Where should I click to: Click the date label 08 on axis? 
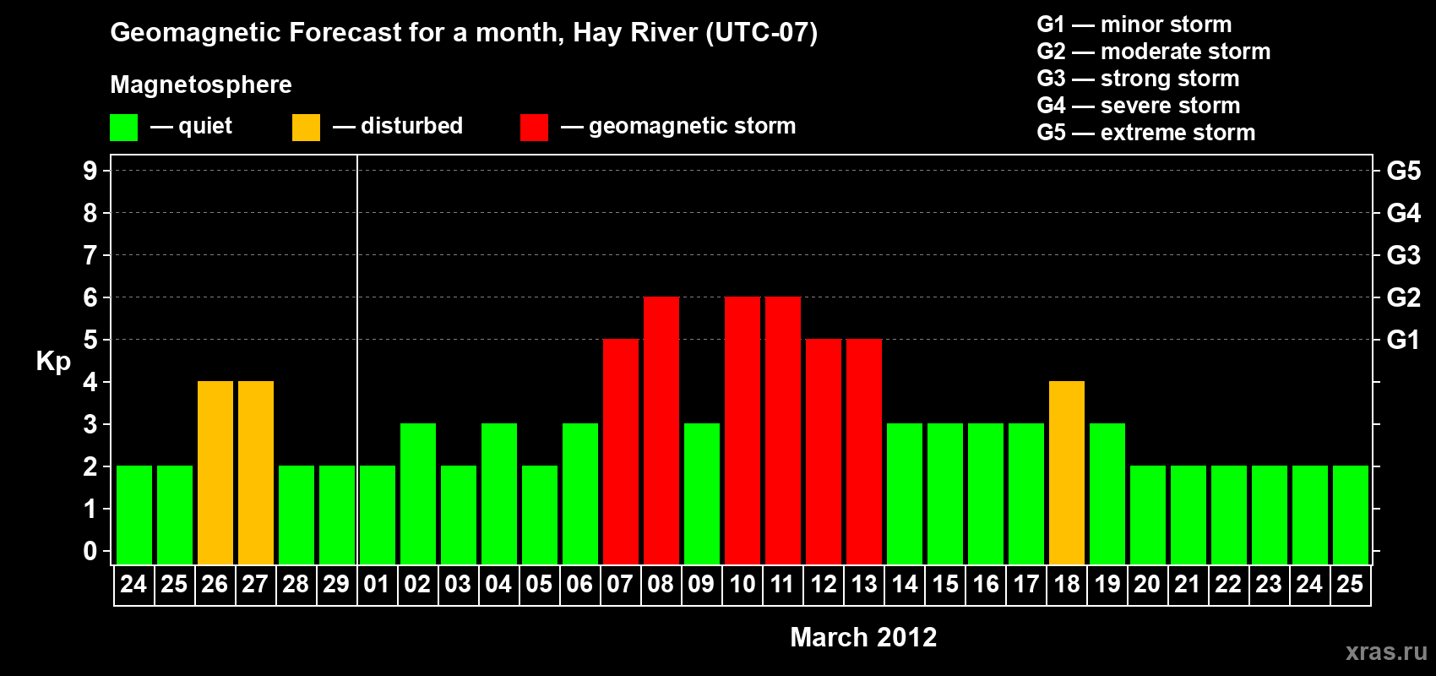(661, 584)
